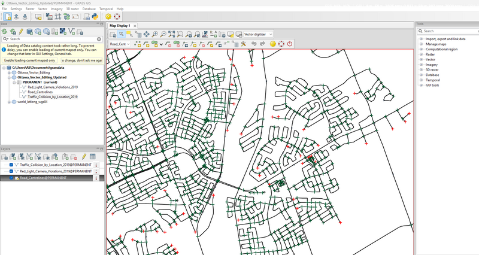Screen dimensions: 479x255
Task: Open the Vector digitizer mode dropdown
Action: point(258,34)
